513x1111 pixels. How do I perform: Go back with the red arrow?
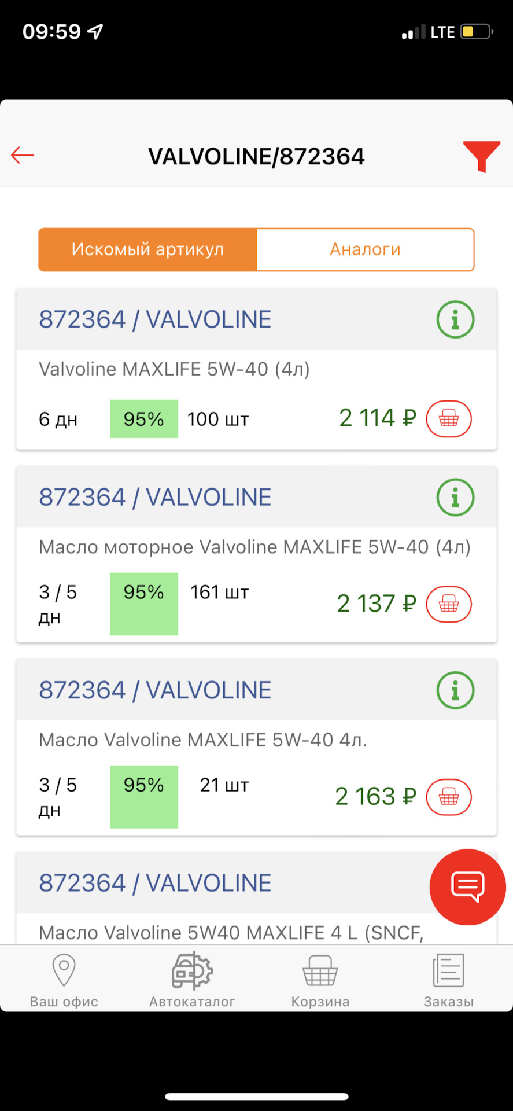pyautogui.click(x=23, y=155)
